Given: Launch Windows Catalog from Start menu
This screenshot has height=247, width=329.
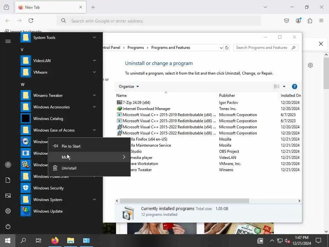Looking at the screenshot, I should point(58,119).
